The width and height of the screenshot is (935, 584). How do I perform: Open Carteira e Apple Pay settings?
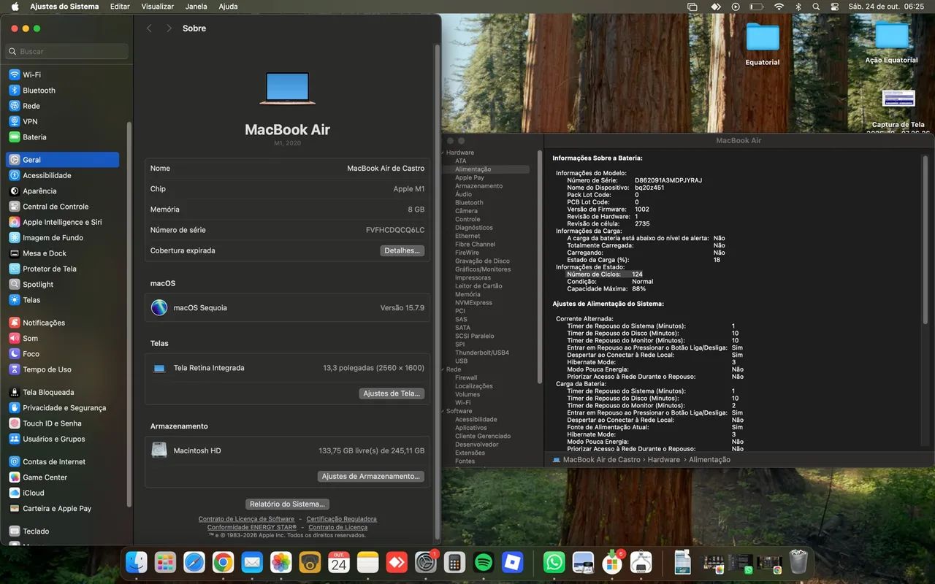pos(62,508)
